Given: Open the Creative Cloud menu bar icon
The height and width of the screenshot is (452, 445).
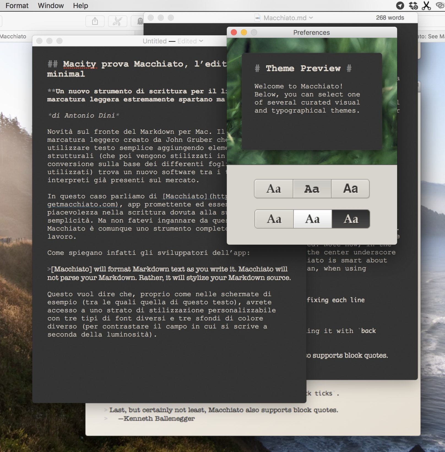Looking at the screenshot, I should pos(440,6).
